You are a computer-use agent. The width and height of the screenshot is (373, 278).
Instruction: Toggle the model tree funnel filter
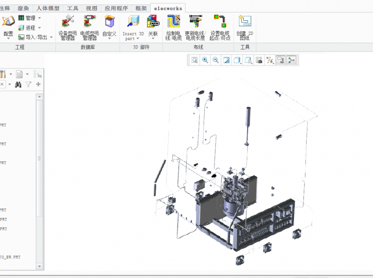pos(28,84)
